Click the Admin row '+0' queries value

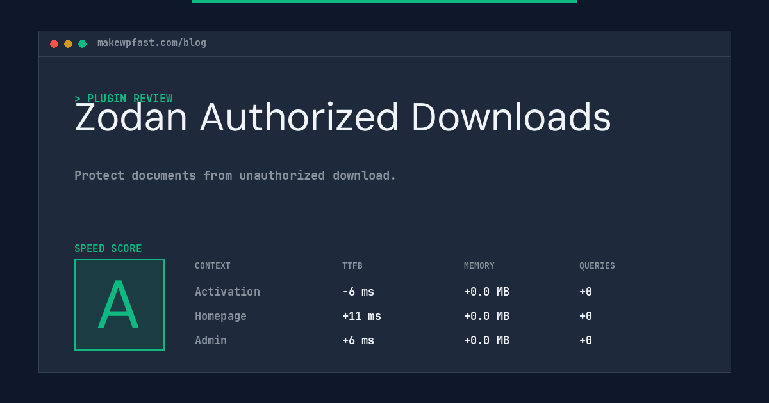586,340
